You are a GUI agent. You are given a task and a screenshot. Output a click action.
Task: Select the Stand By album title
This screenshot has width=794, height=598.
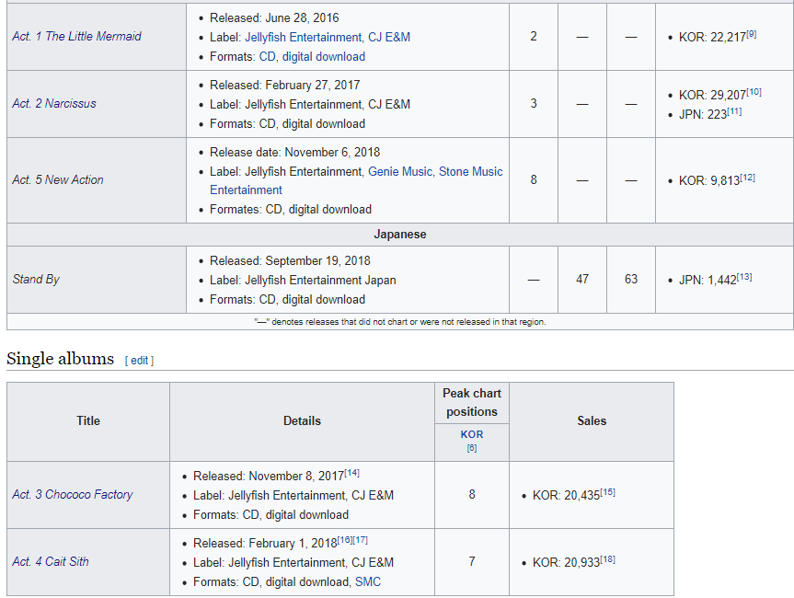pos(36,280)
